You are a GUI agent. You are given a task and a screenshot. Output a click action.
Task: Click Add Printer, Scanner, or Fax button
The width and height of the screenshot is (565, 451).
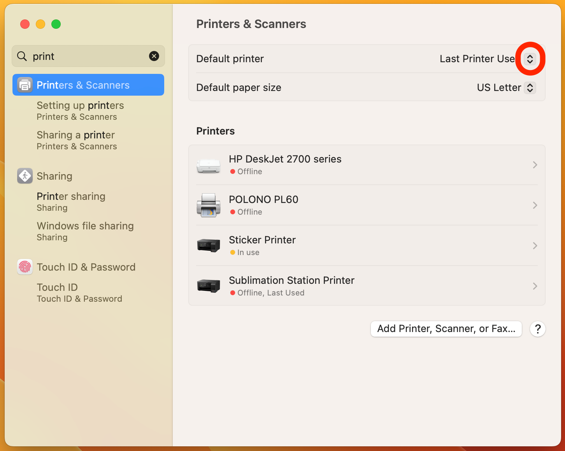[x=446, y=329]
